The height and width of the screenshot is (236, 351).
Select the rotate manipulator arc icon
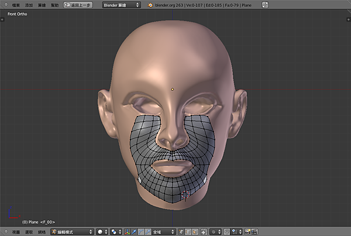(140, 232)
